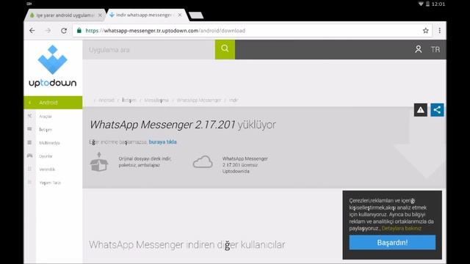The width and height of the screenshot is (470, 264).
Task: Open the TR language selector
Action: pos(435,49)
